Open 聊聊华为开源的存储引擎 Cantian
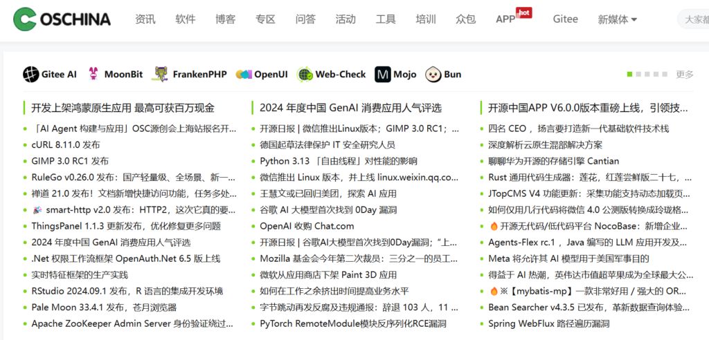Viewport: 709px width, 340px height. coord(553,161)
